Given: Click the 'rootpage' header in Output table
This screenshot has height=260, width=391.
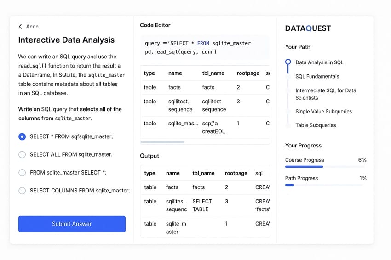Looking at the screenshot, I should coord(236,173).
